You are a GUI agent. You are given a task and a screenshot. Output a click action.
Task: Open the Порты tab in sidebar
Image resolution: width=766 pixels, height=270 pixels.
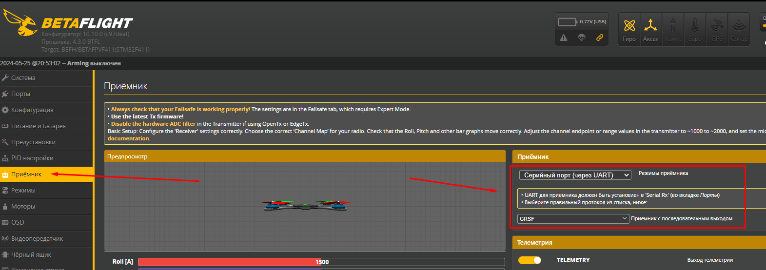click(21, 94)
